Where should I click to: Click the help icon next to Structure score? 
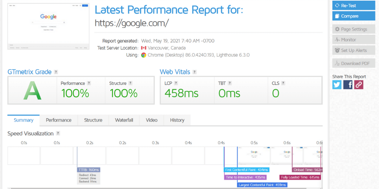[130, 83]
